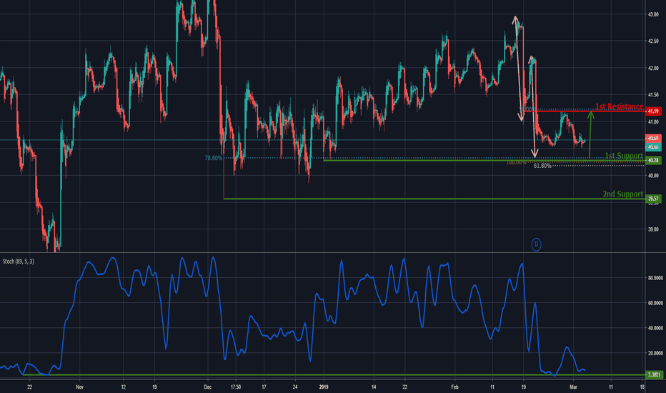Screen dimensions: 666x393
Task: Select the '2nd Support' text annotation
Action: (622, 194)
